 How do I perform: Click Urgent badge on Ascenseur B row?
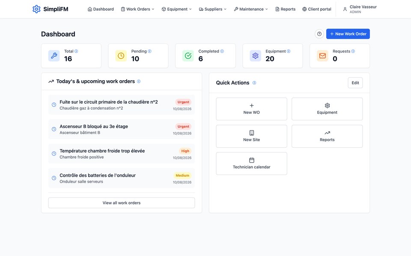pos(183,127)
